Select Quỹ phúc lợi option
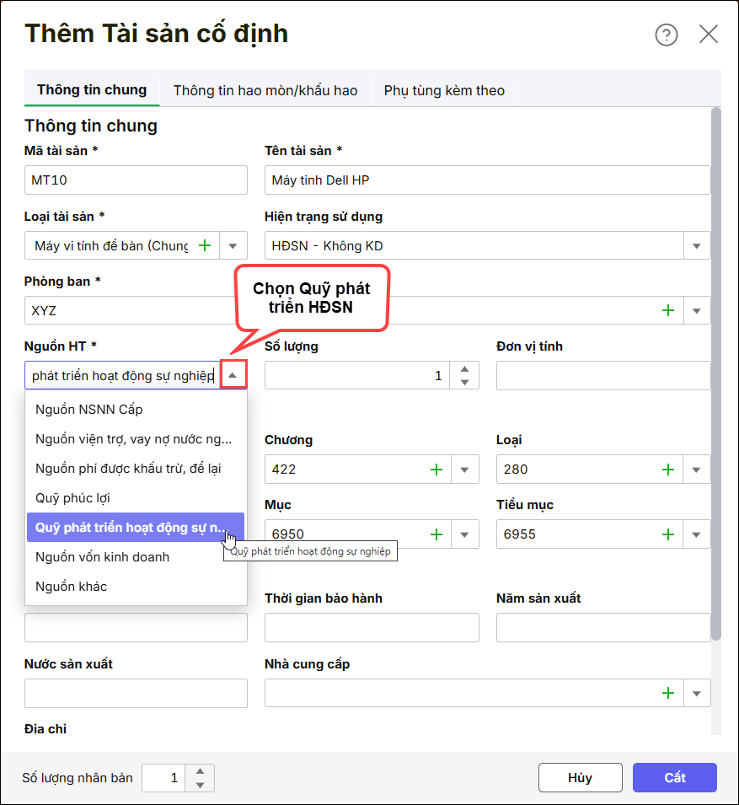Screen dimensions: 739x805 [73, 498]
